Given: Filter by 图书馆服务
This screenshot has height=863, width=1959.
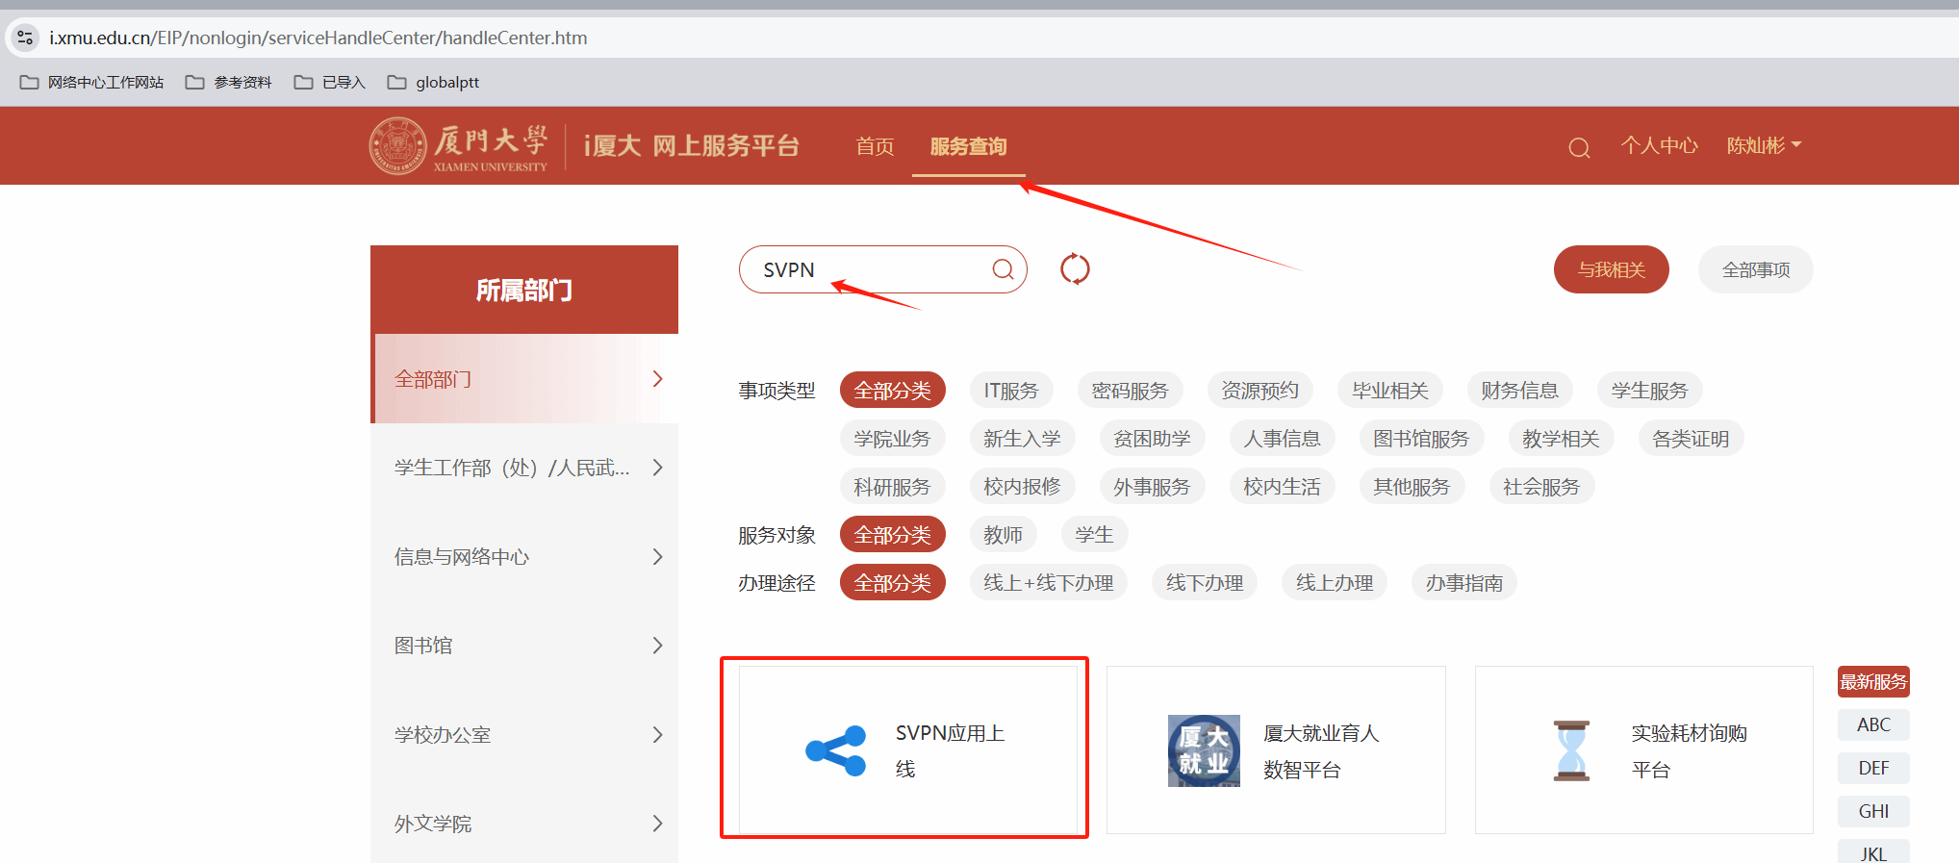Looking at the screenshot, I should click(1422, 439).
